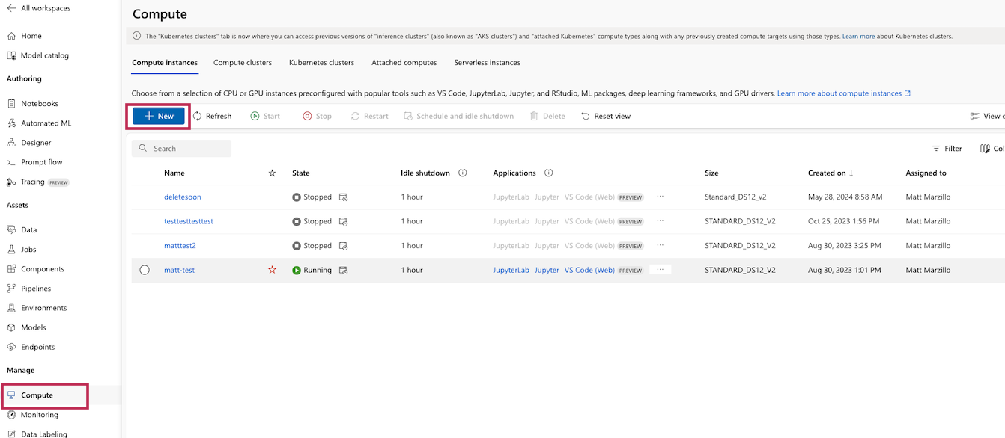Click the New compute button

[x=159, y=116]
